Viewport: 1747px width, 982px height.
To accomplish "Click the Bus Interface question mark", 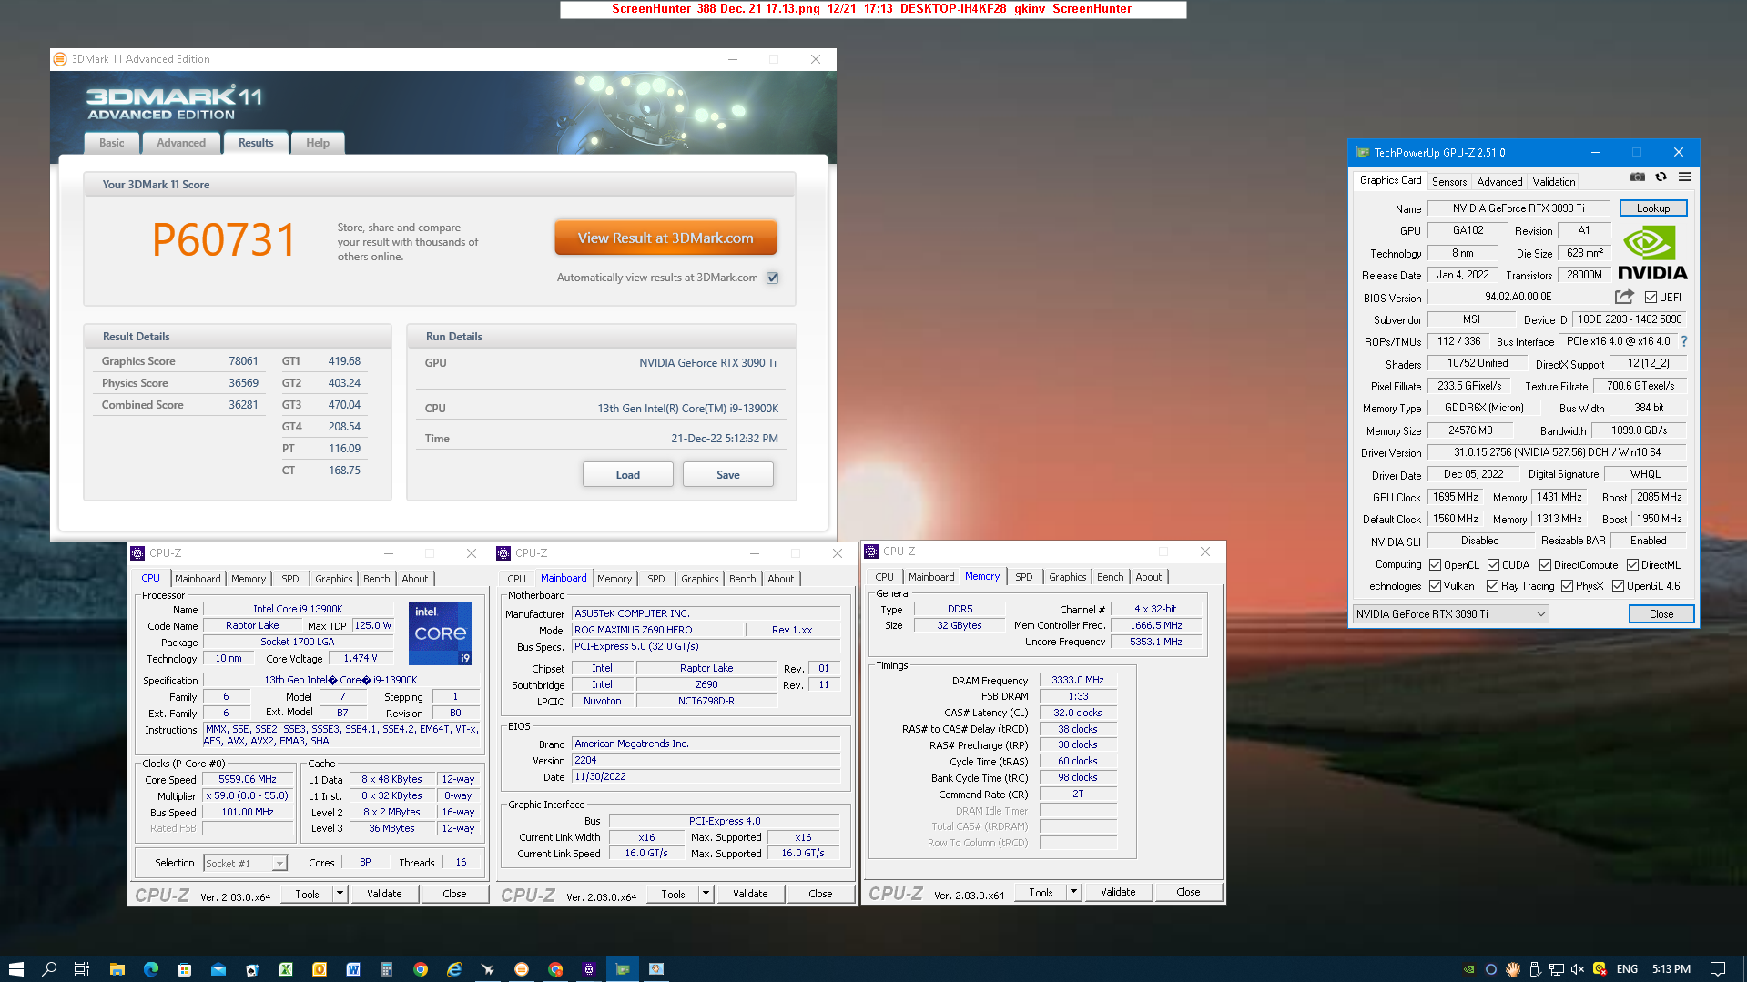I will pyautogui.click(x=1684, y=341).
